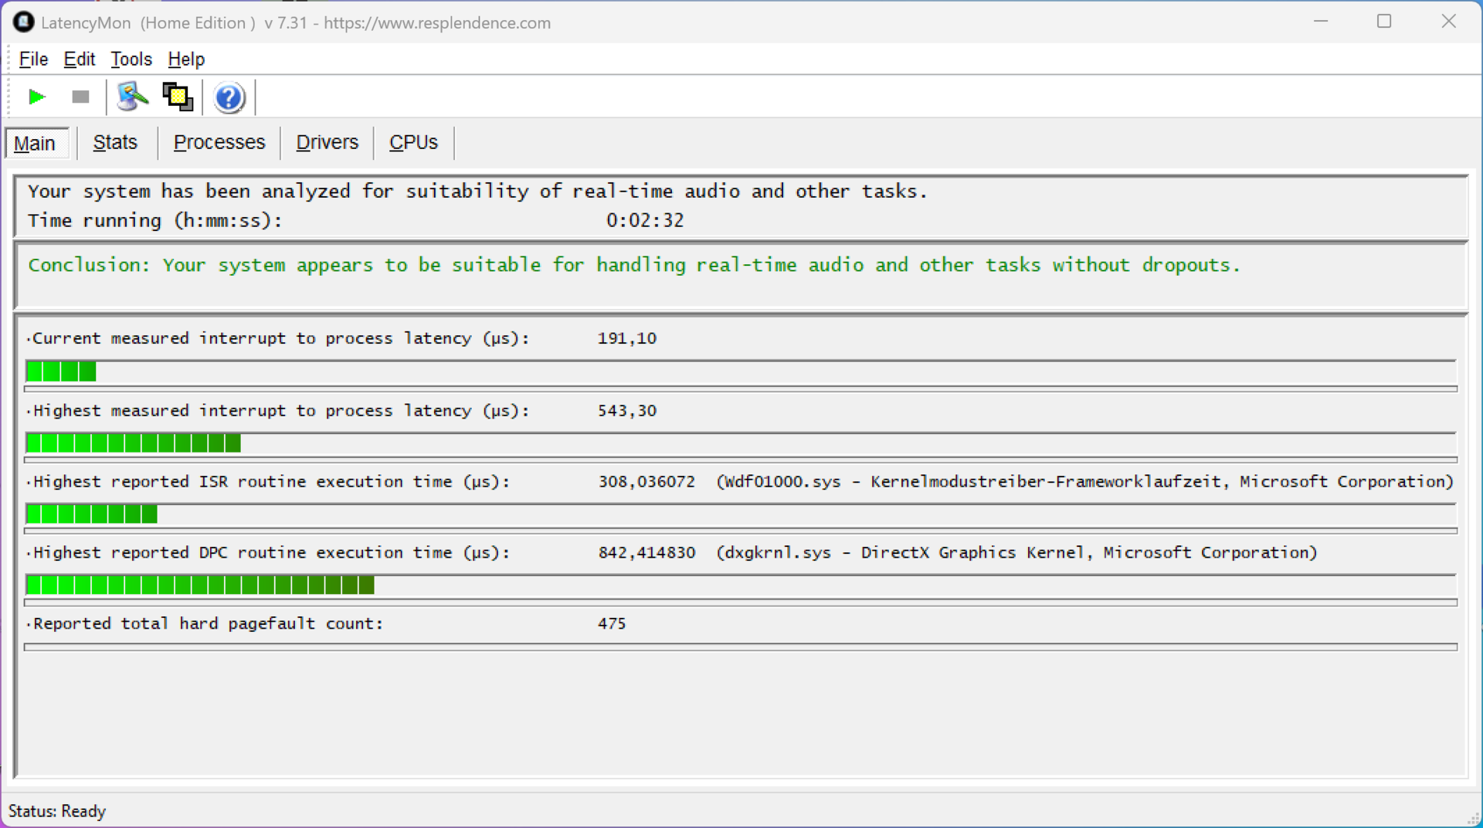Image resolution: width=1483 pixels, height=828 pixels.
Task: Open the Drivers tab
Action: pos(327,143)
